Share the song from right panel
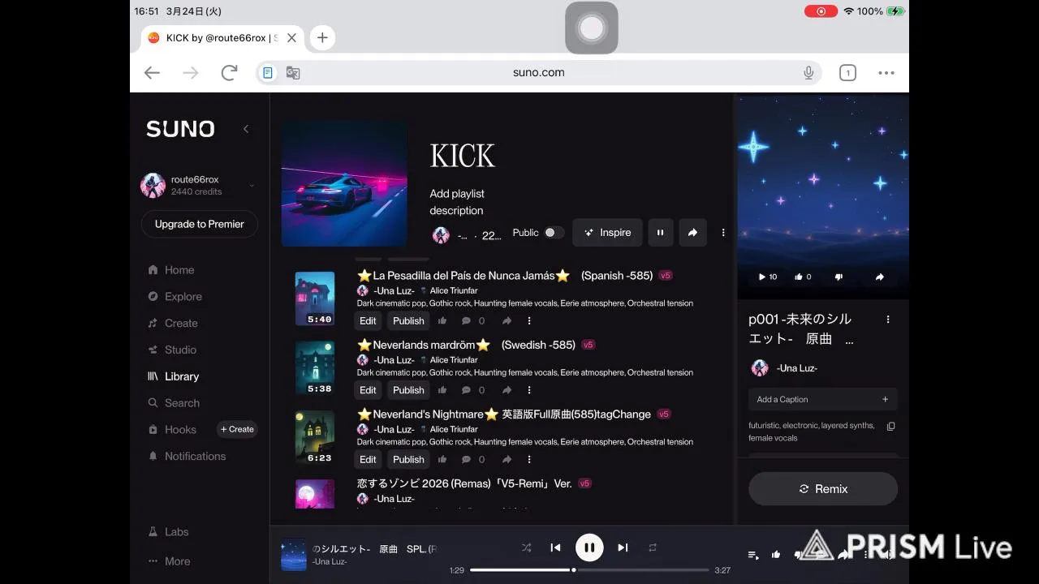 pos(879,277)
